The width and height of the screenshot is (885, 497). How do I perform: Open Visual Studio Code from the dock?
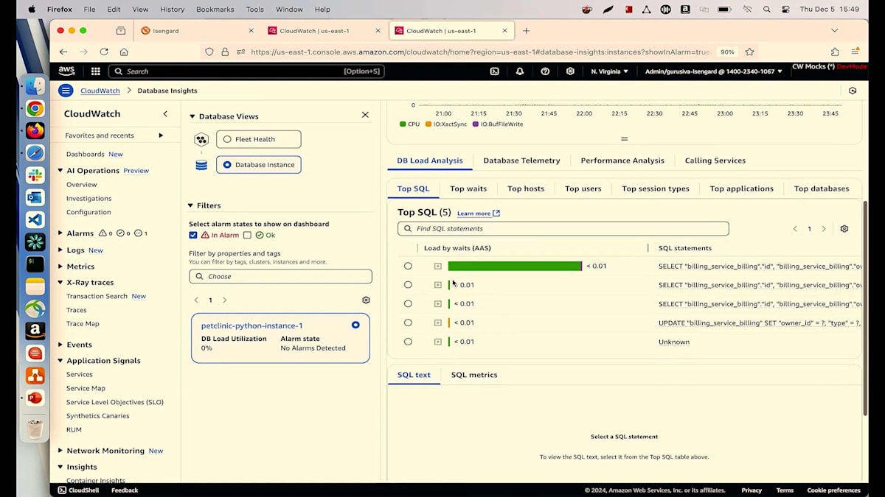coord(35,219)
